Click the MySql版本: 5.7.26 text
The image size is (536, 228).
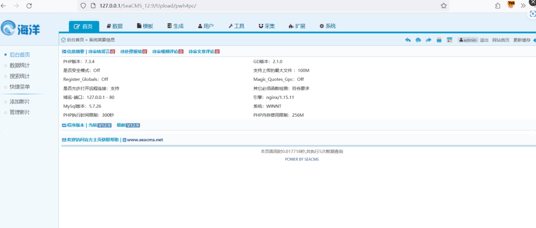[82, 106]
